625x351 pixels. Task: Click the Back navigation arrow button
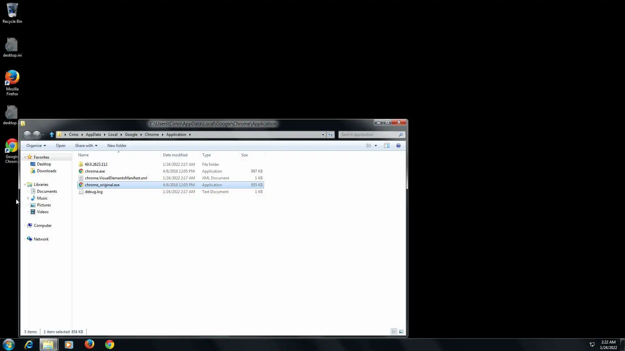pyautogui.click(x=27, y=135)
